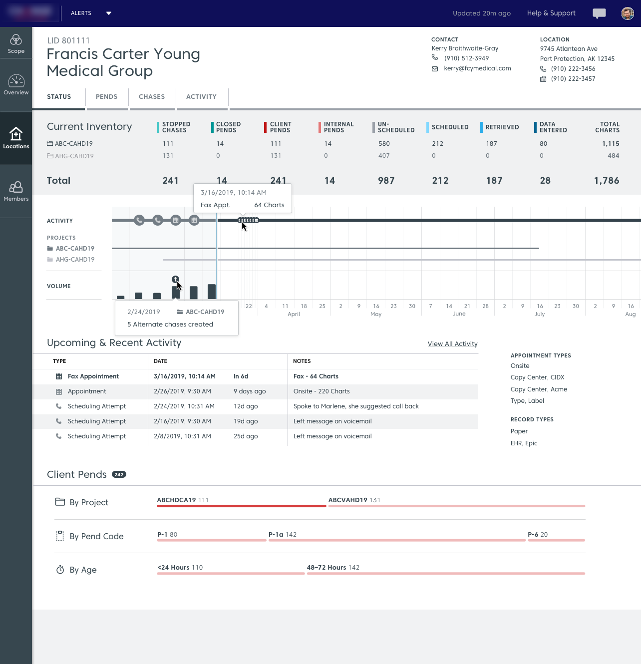Switch to the Pends tab
Viewport: 641px width, 664px height.
click(107, 97)
